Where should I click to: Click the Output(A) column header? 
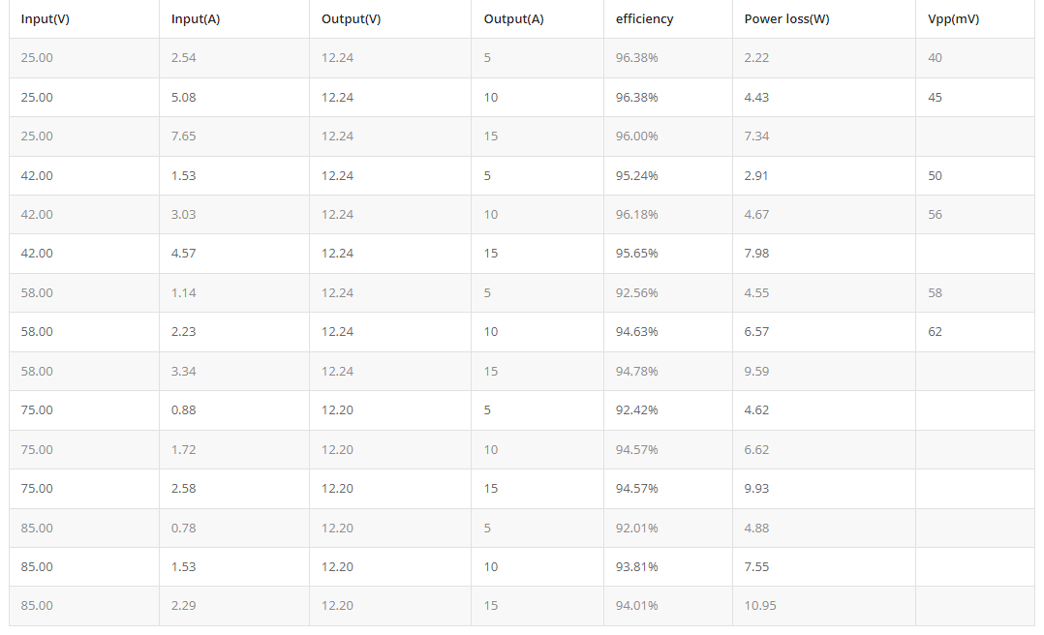tap(513, 19)
